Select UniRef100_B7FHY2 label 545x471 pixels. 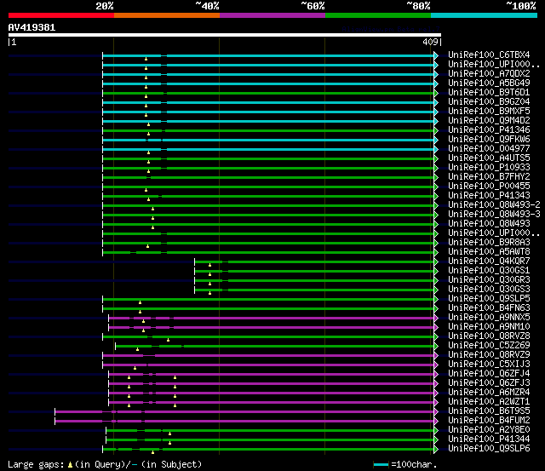pyautogui.click(x=489, y=177)
